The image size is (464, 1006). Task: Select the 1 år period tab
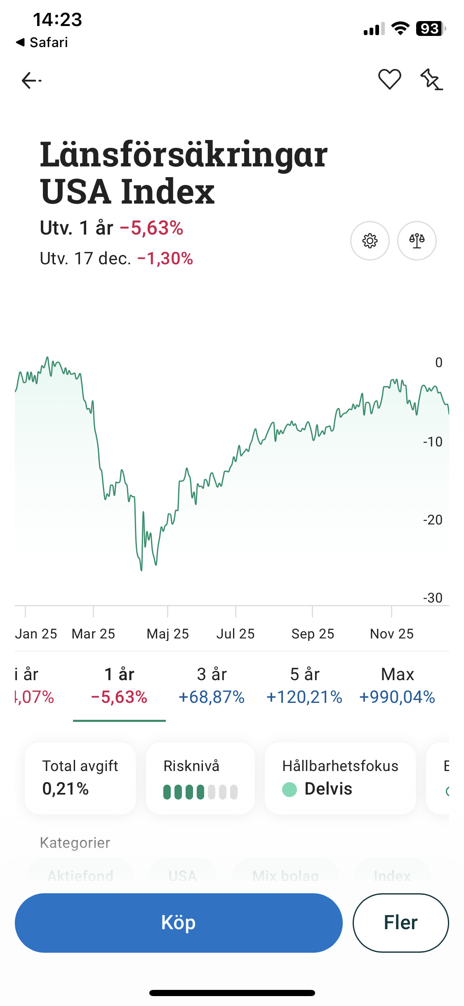[x=119, y=686]
